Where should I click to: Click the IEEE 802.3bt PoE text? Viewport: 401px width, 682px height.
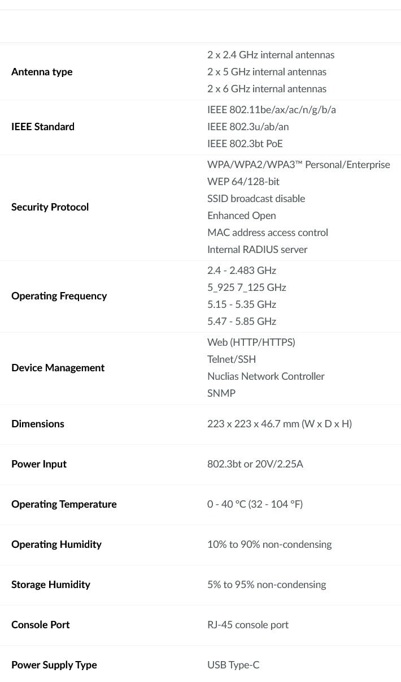pos(245,144)
